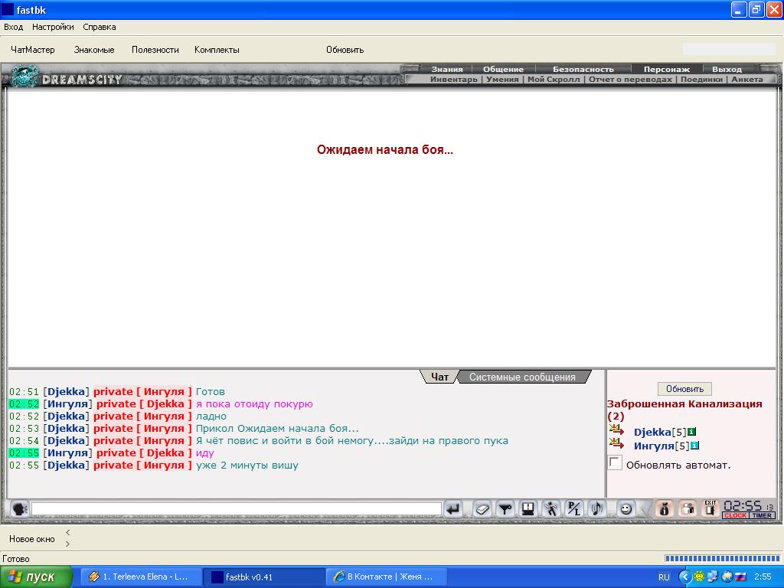Open the Знания game menu

click(447, 69)
